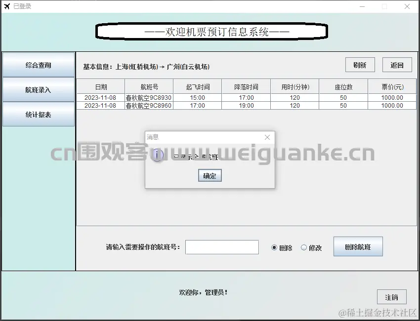Open 统计报表 from the sidebar
The width and height of the screenshot is (420, 321).
pos(39,115)
